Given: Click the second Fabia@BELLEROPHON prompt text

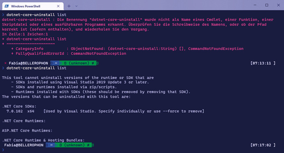Looking at the screenshot, I should point(24,145).
